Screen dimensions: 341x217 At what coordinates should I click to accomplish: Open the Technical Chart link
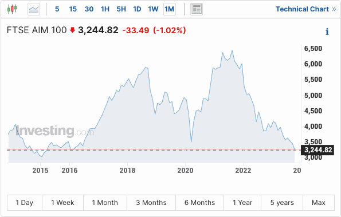click(x=306, y=9)
